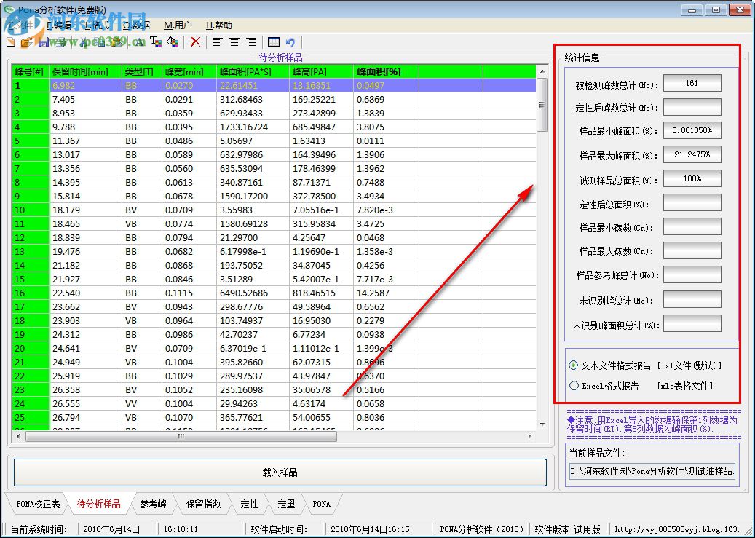Viewport: 755px width, 538px height.
Task: Click the retention time cell 7.405
Action: click(86, 99)
